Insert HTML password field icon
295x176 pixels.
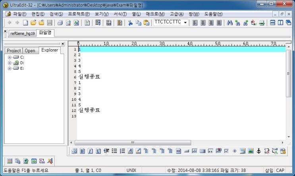coord(210,151)
